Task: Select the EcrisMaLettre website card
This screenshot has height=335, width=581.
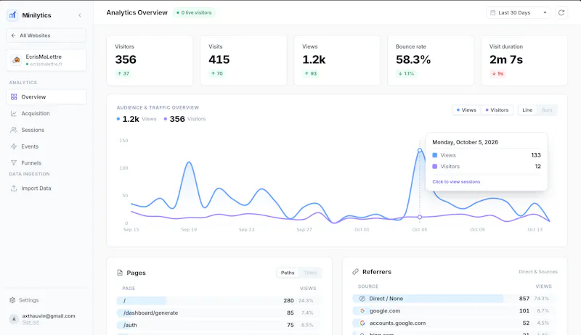Action: point(46,60)
